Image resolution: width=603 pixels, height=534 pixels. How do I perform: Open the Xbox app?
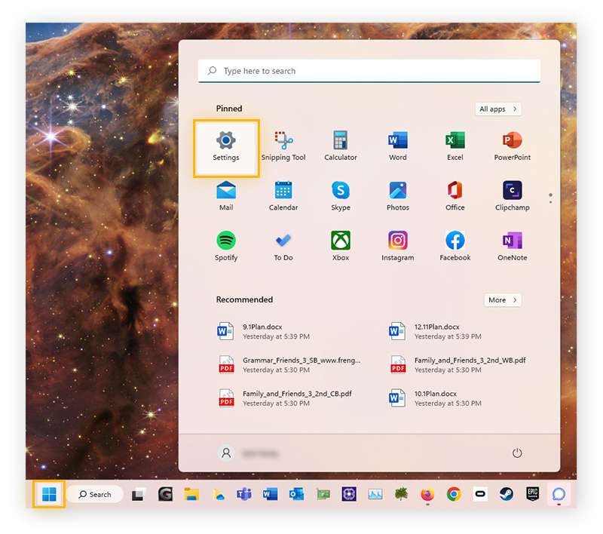coord(340,244)
